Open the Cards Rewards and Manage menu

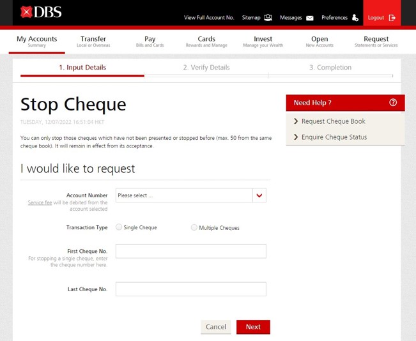pos(206,42)
